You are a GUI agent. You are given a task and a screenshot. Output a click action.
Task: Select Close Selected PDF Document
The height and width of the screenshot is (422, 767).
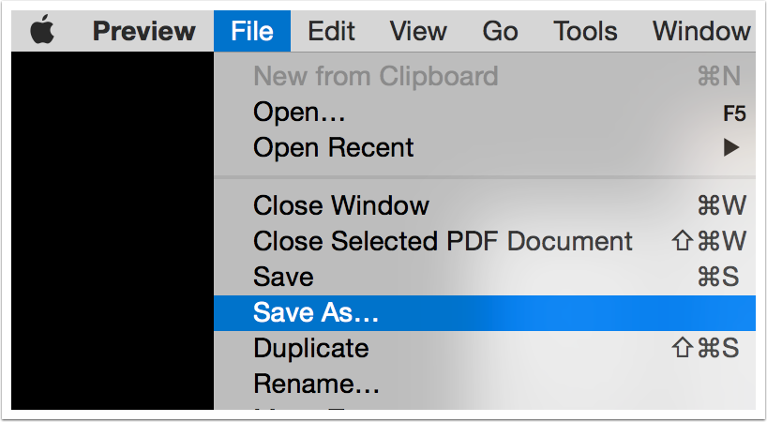coord(443,242)
